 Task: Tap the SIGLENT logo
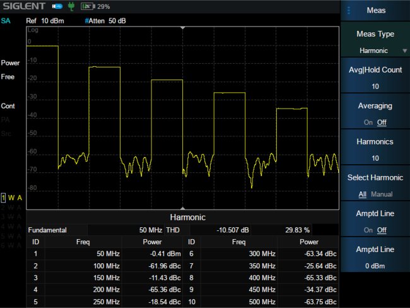click(x=23, y=6)
